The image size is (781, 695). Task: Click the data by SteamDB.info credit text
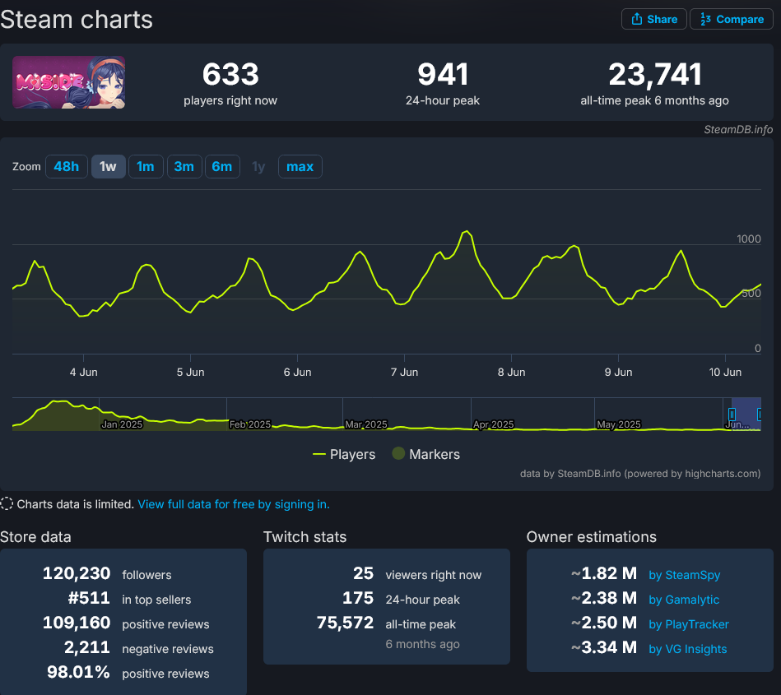640,474
